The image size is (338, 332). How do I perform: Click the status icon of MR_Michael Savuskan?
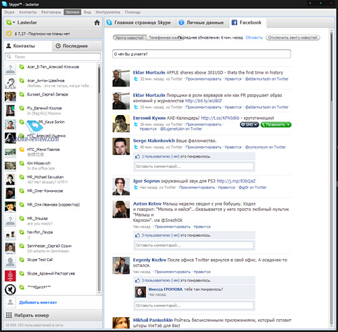[x=22, y=177]
